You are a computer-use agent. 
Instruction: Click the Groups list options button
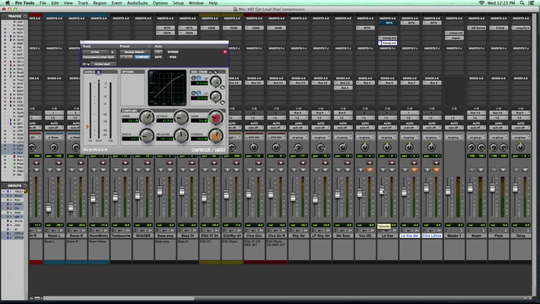pyautogui.click(x=25, y=185)
